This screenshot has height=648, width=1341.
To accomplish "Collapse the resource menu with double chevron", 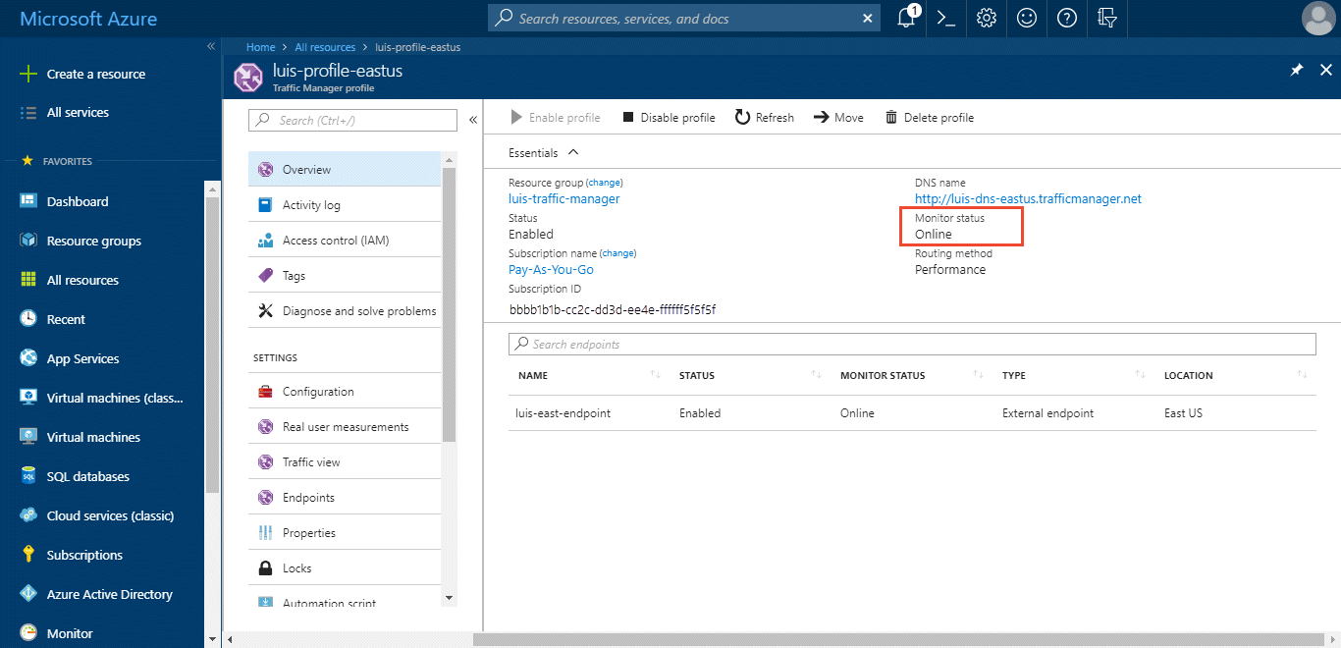I will point(473,120).
